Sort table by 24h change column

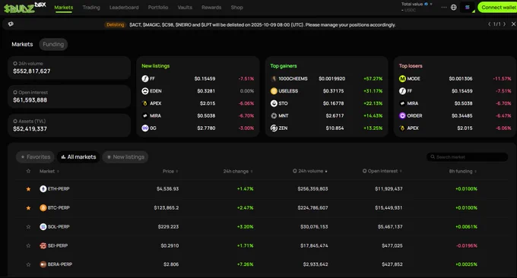pos(238,171)
